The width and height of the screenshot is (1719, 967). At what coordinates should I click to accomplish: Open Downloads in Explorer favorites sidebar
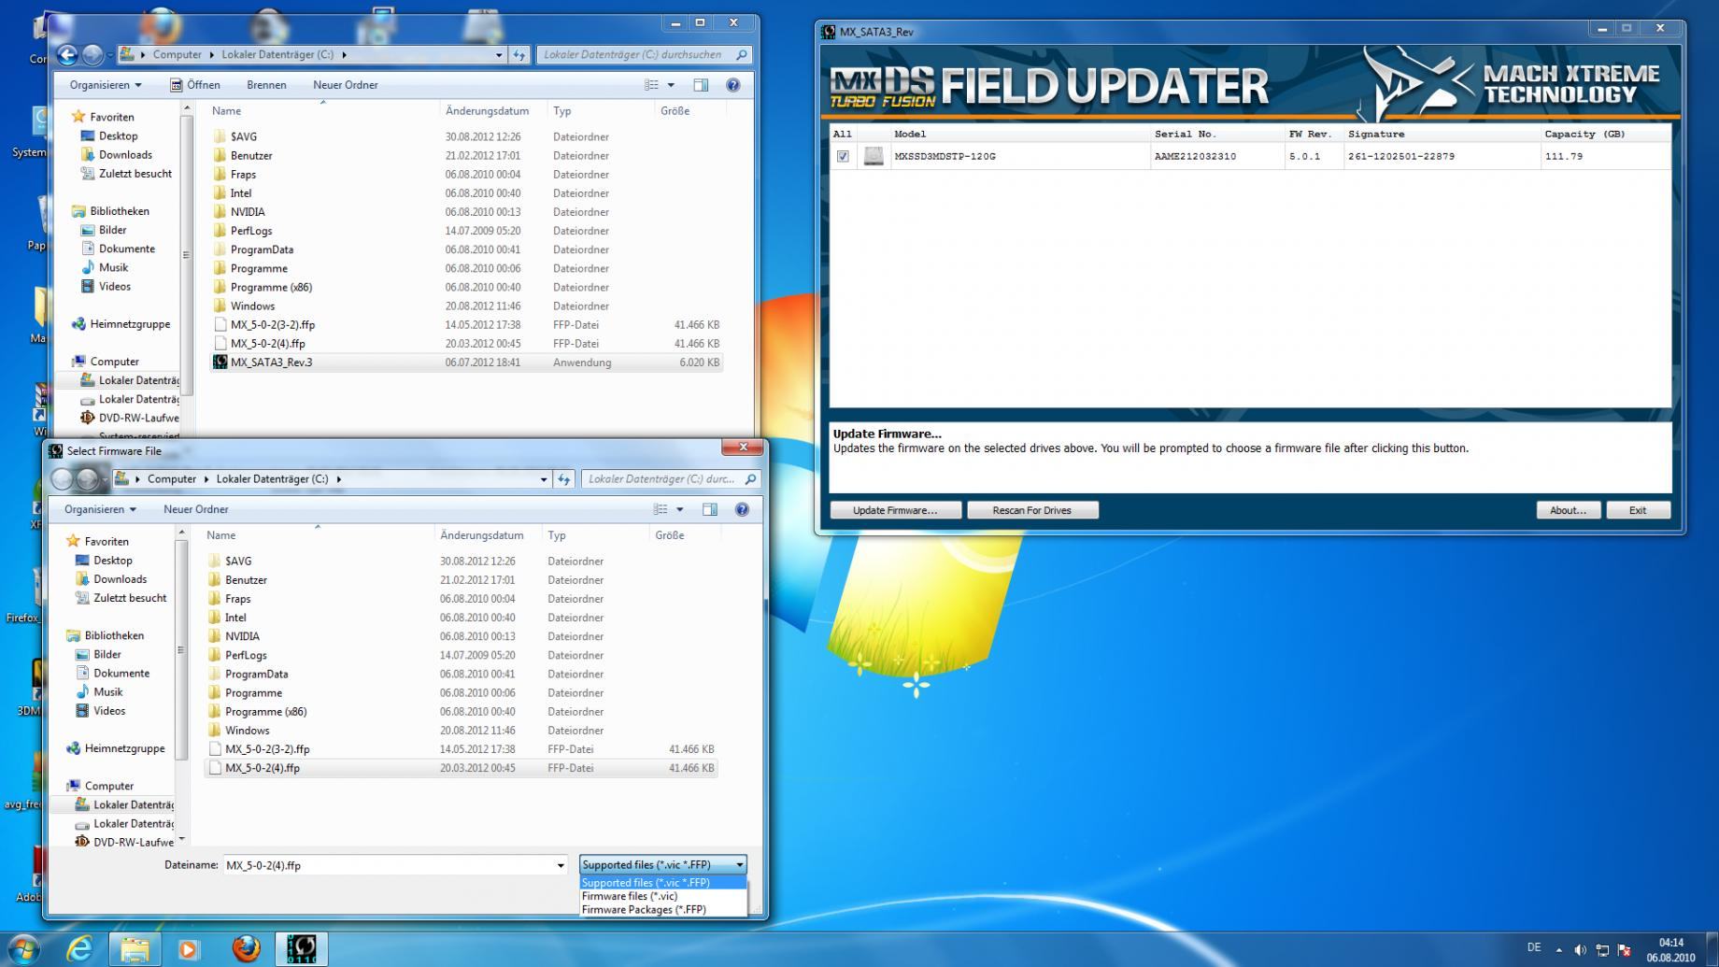[125, 155]
